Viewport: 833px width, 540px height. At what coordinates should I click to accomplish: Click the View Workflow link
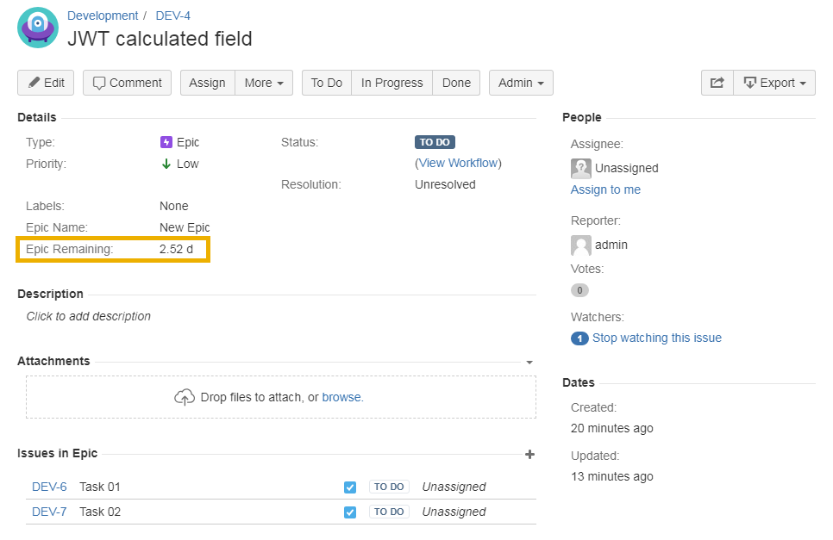pos(458,163)
